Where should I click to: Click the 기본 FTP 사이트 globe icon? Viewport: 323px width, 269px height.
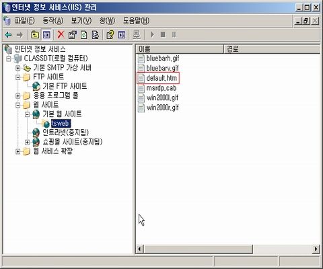coord(36,86)
